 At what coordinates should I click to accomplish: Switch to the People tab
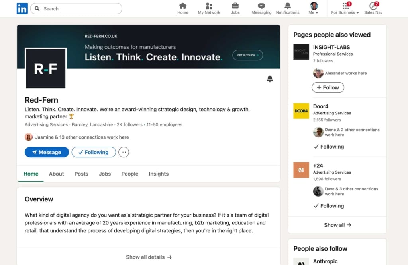(129, 174)
